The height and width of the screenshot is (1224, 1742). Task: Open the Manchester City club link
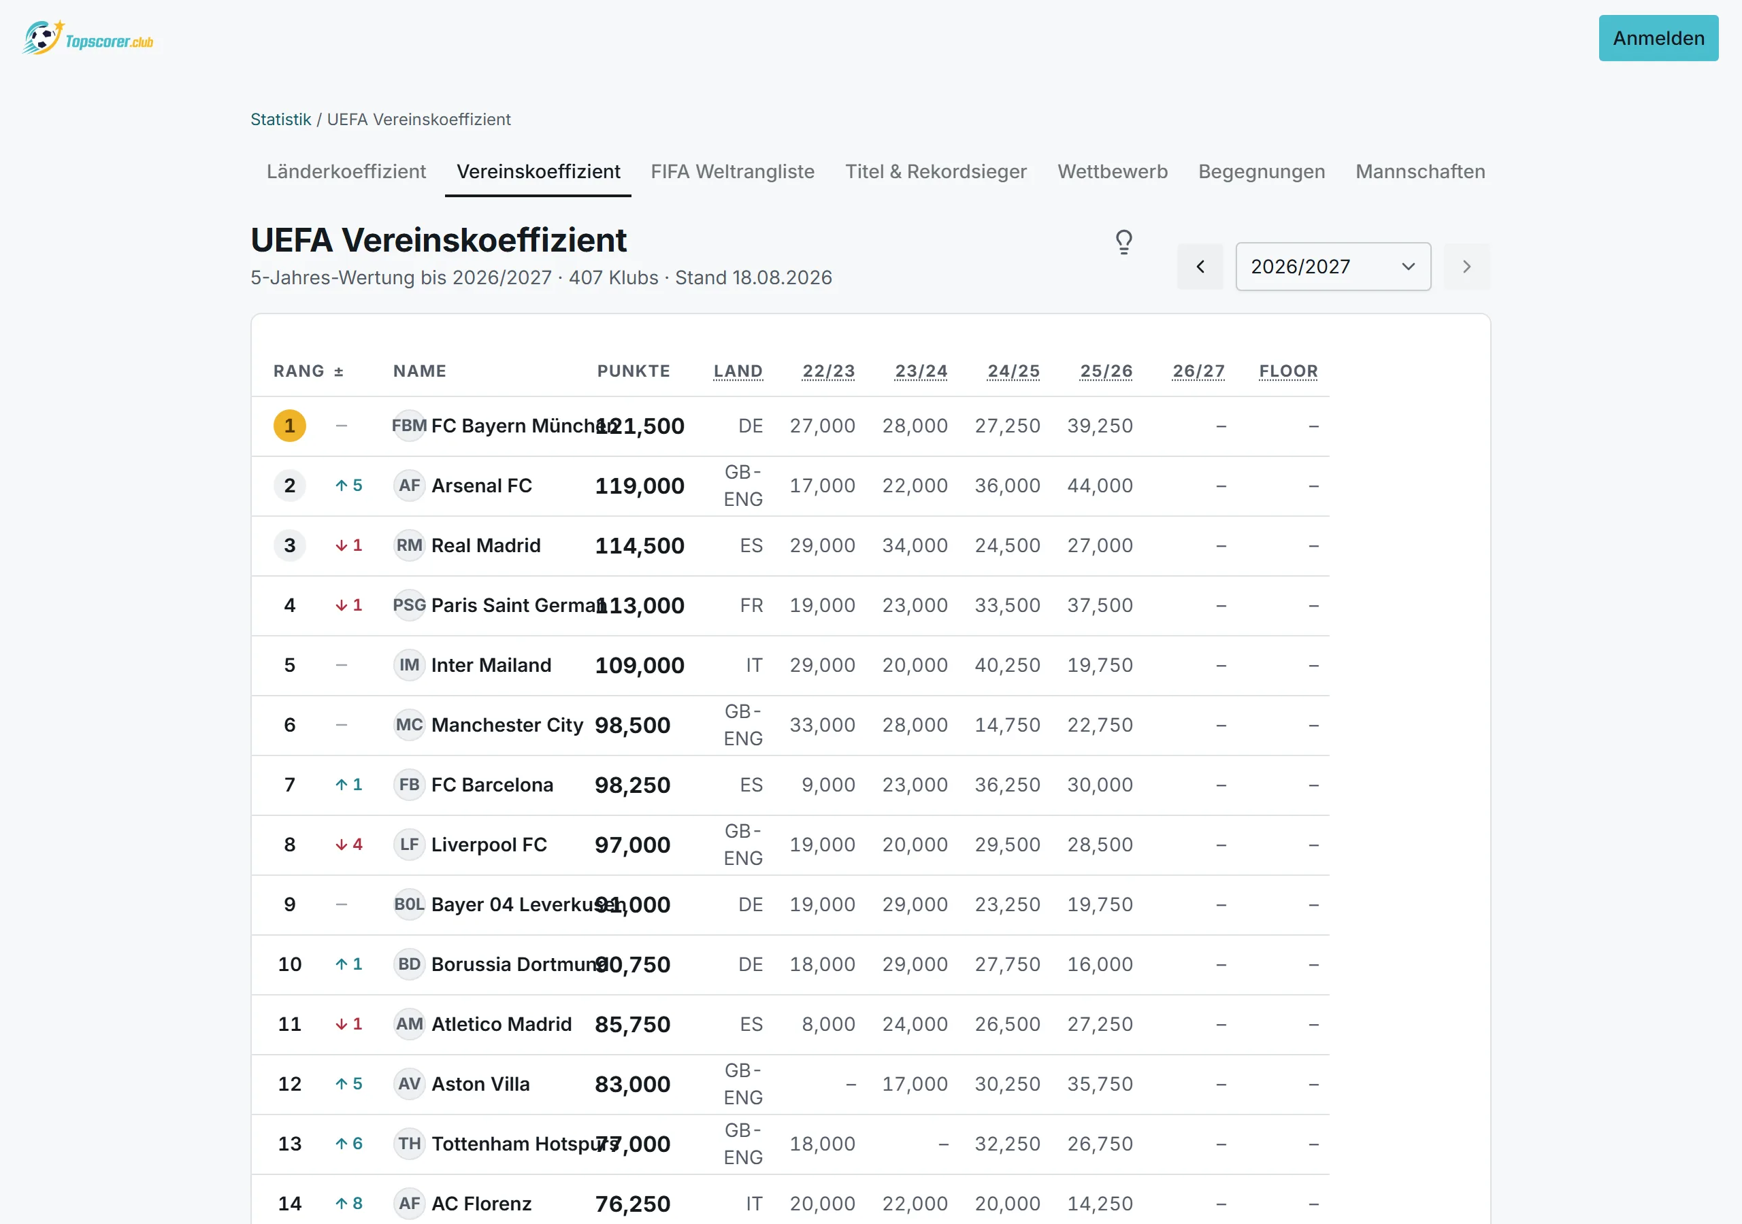[507, 725]
